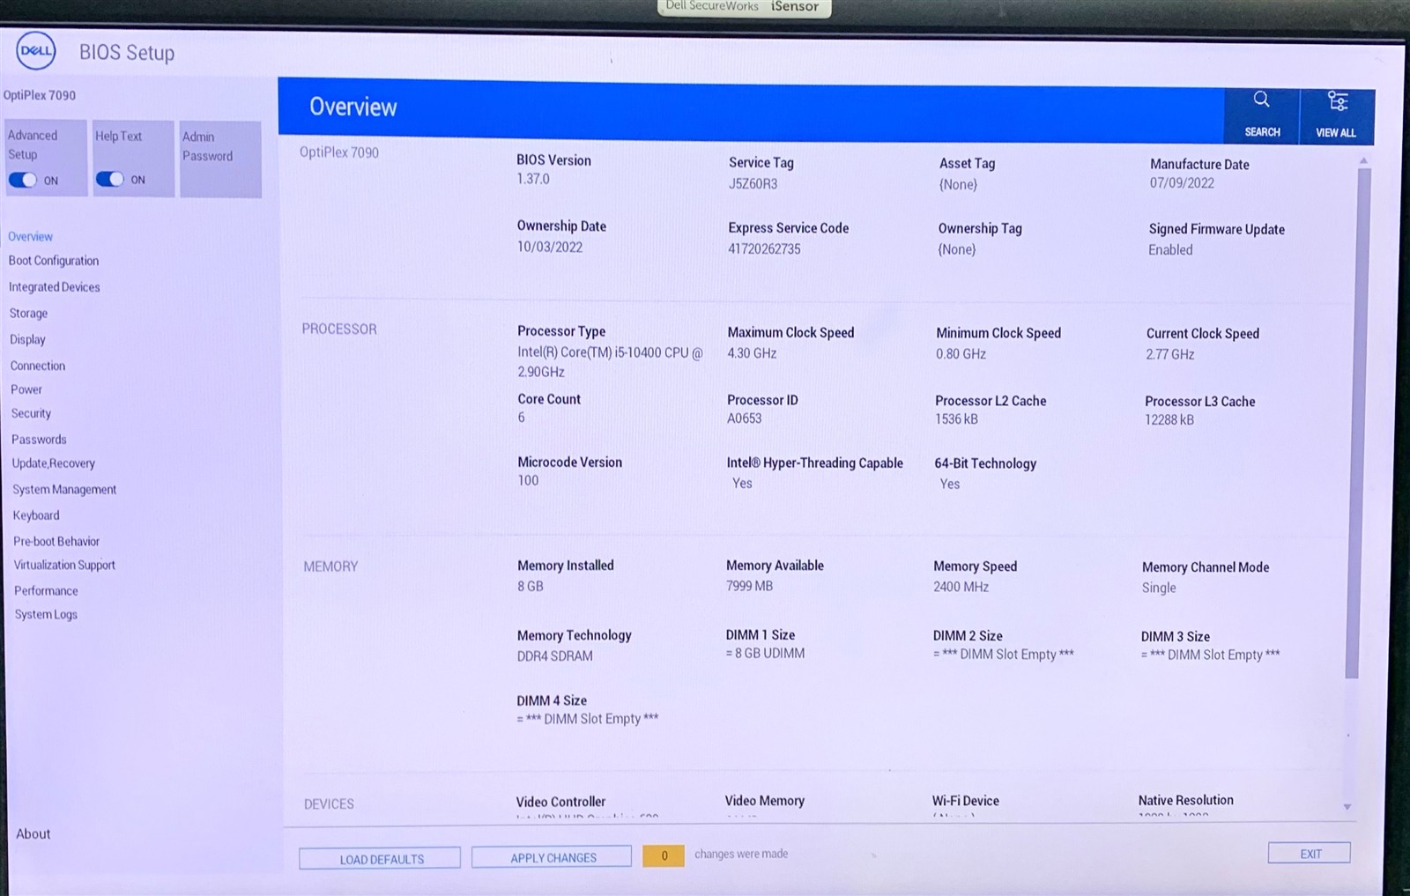Go to the Storage settings page
The image size is (1410, 896).
coord(28,314)
